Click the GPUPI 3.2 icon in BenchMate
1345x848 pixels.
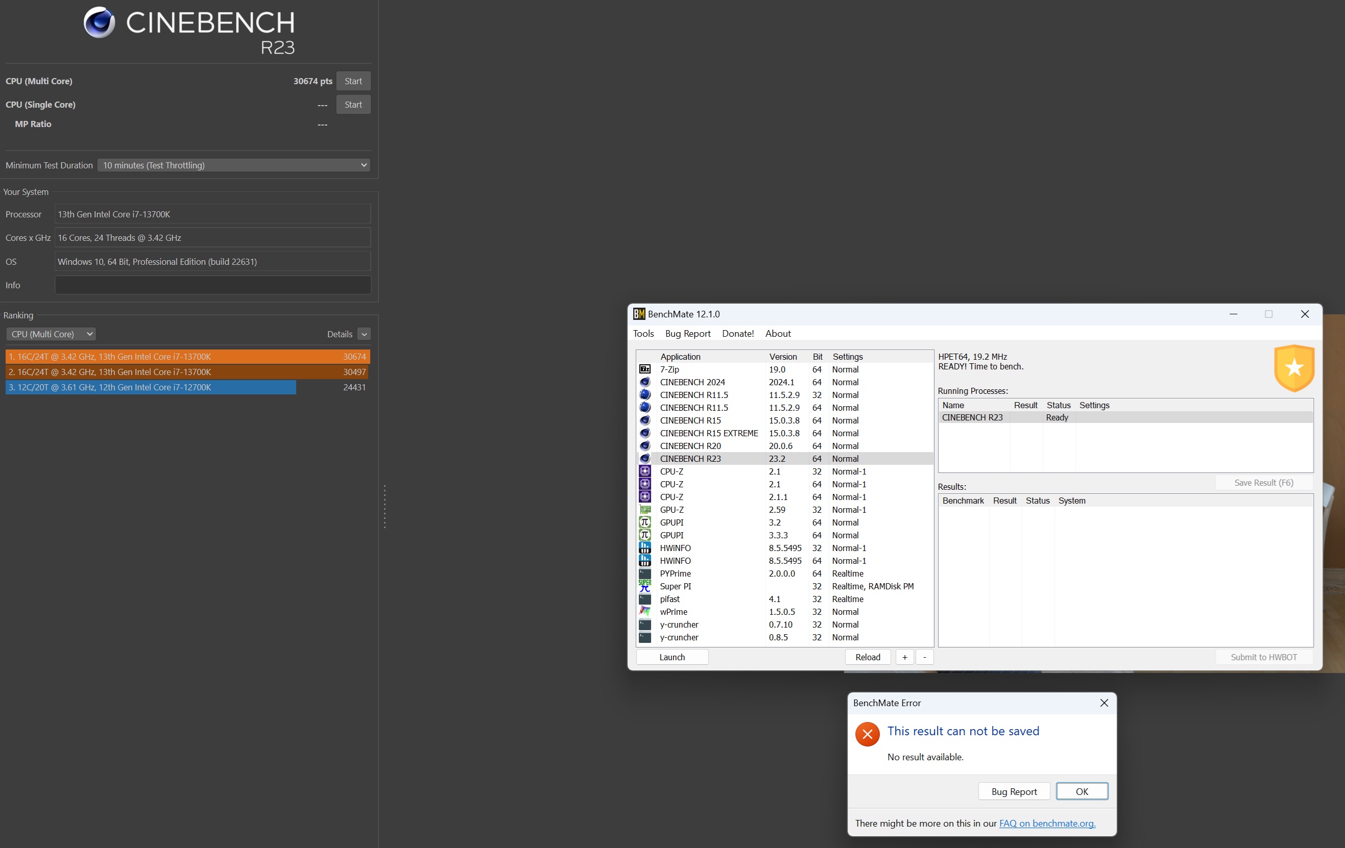(x=644, y=521)
